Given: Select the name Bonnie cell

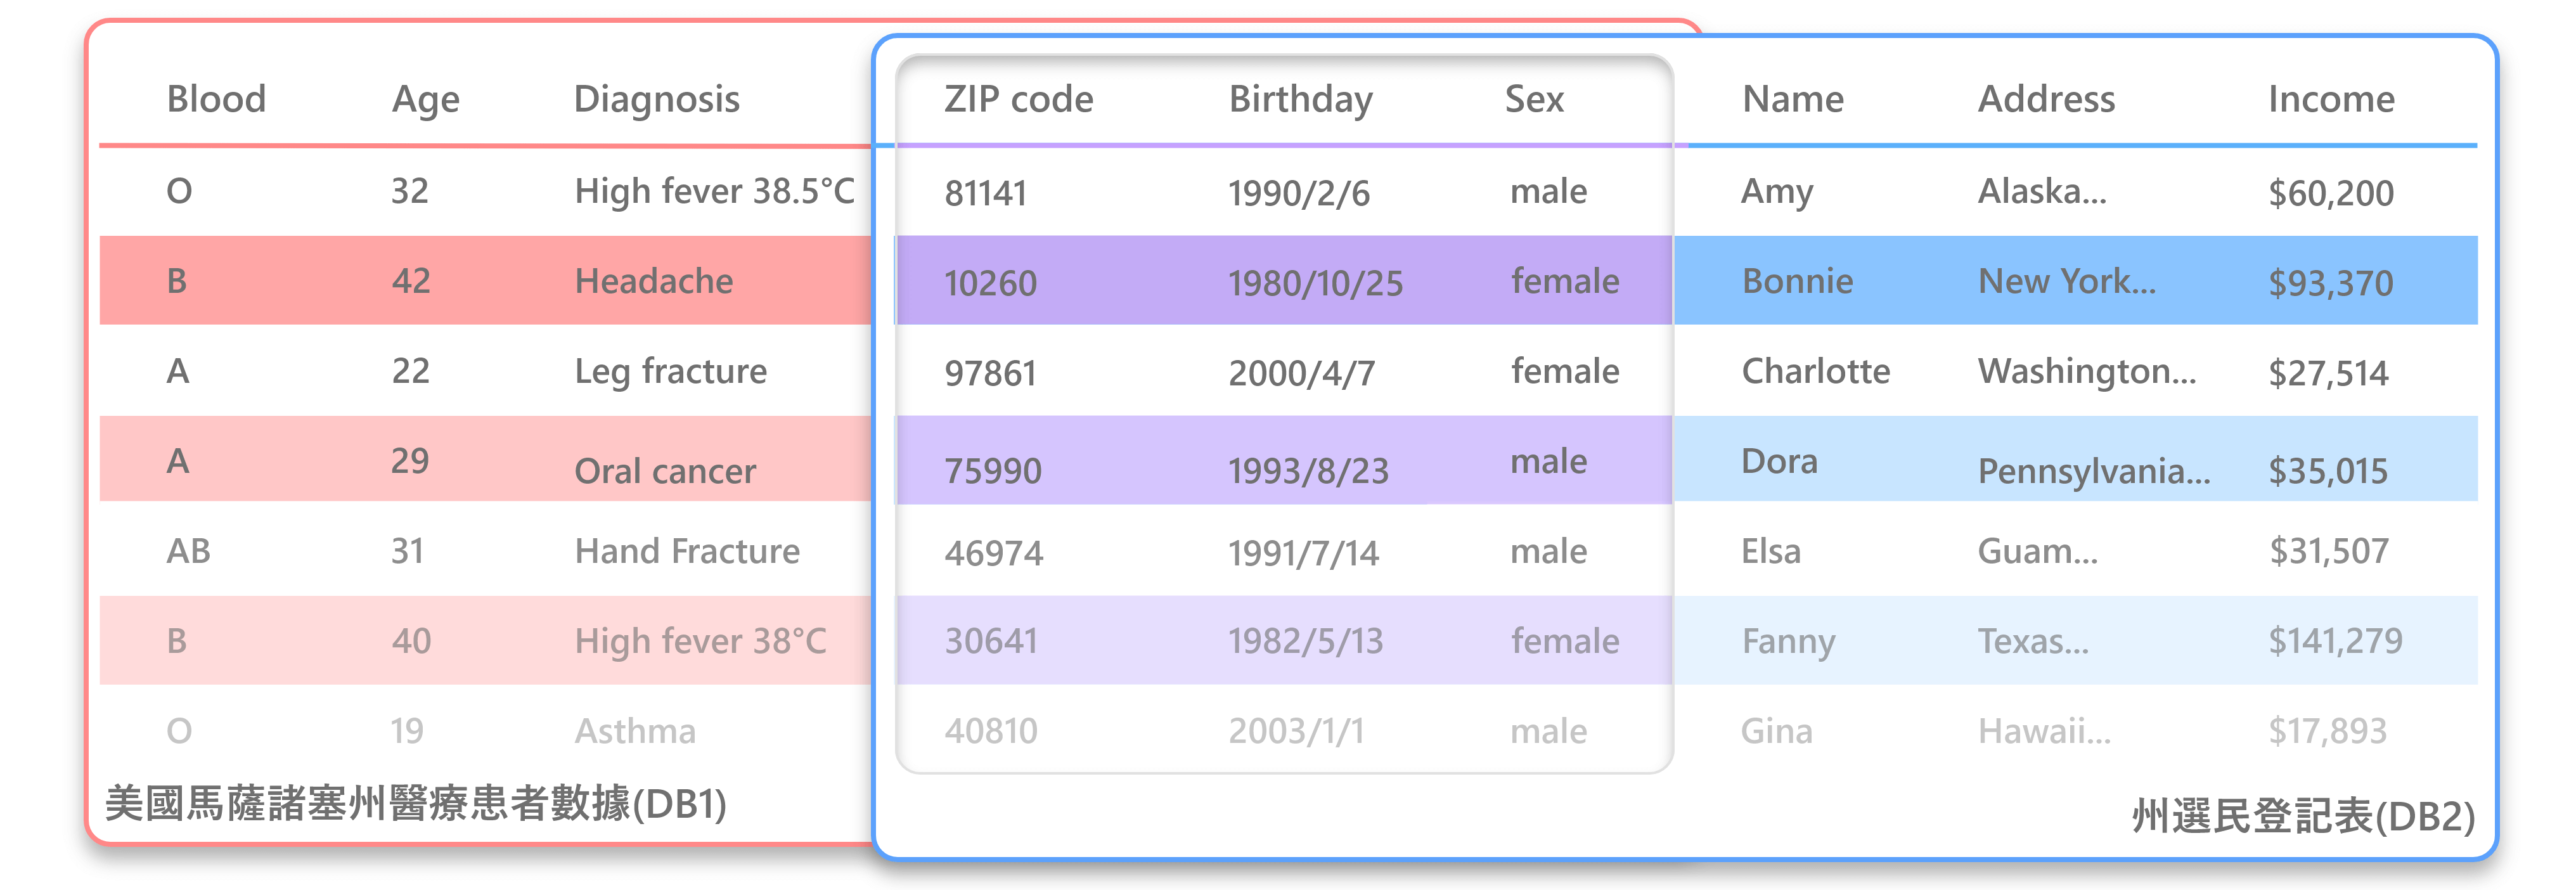Looking at the screenshot, I should click(1797, 281).
